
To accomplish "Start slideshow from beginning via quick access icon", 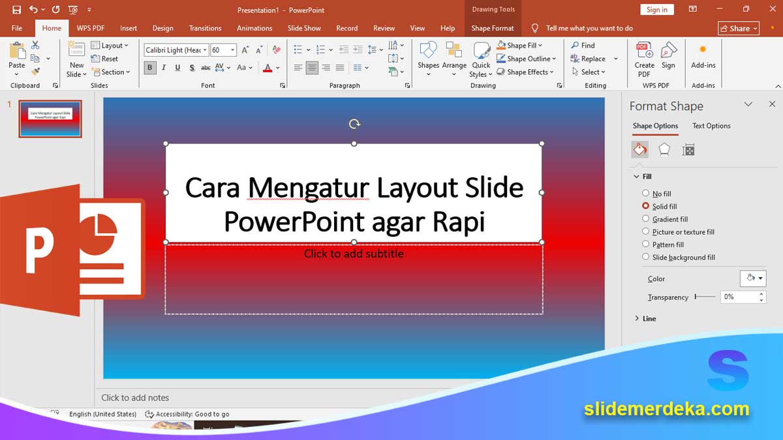I will [72, 10].
